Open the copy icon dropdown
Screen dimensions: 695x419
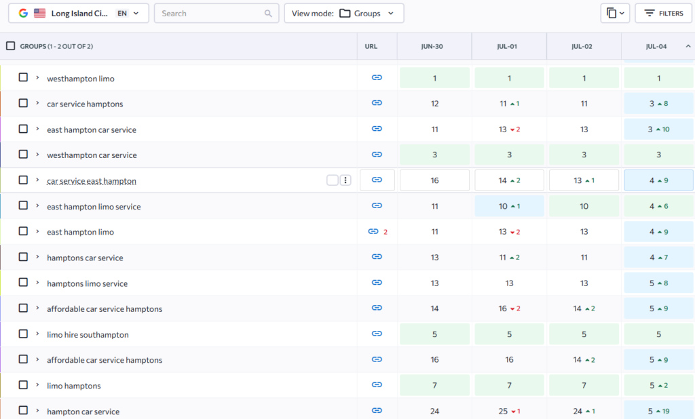point(615,14)
